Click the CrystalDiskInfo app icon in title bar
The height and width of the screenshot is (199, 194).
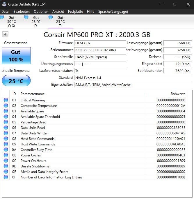[4, 4]
